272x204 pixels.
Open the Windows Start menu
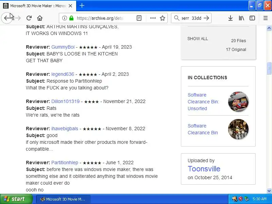(x=16, y=199)
